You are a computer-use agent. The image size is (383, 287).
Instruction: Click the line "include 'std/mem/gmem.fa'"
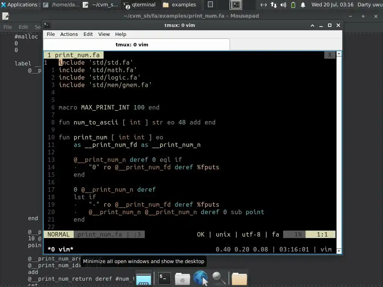(105, 85)
